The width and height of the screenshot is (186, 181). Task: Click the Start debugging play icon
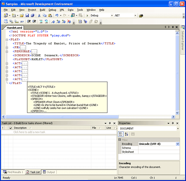87,16
